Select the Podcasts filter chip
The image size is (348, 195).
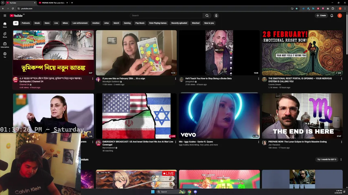[26, 23]
